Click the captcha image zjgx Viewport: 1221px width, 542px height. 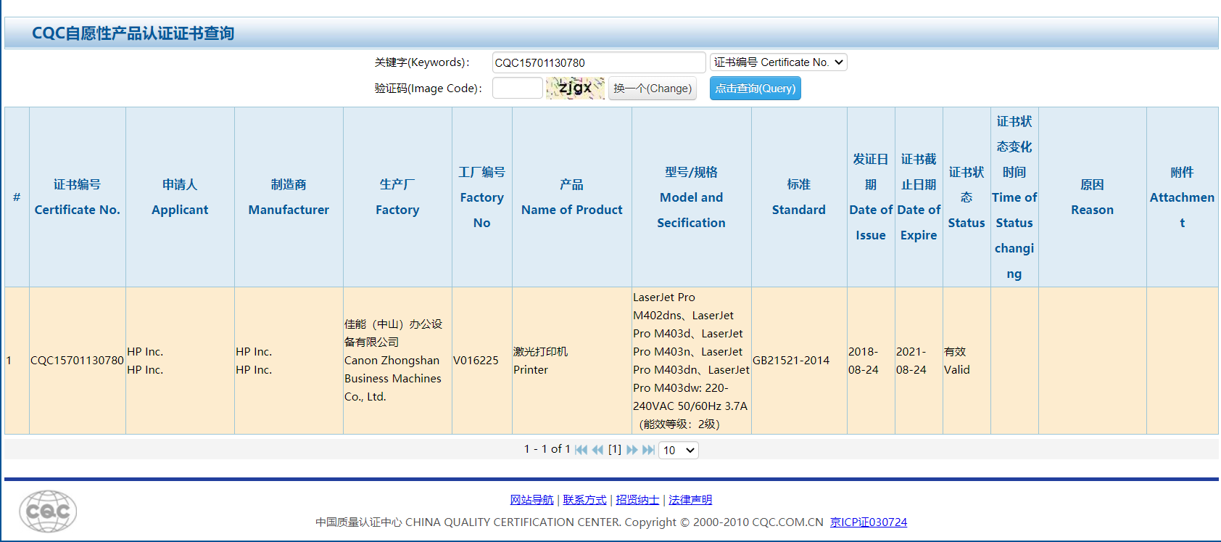pos(575,89)
